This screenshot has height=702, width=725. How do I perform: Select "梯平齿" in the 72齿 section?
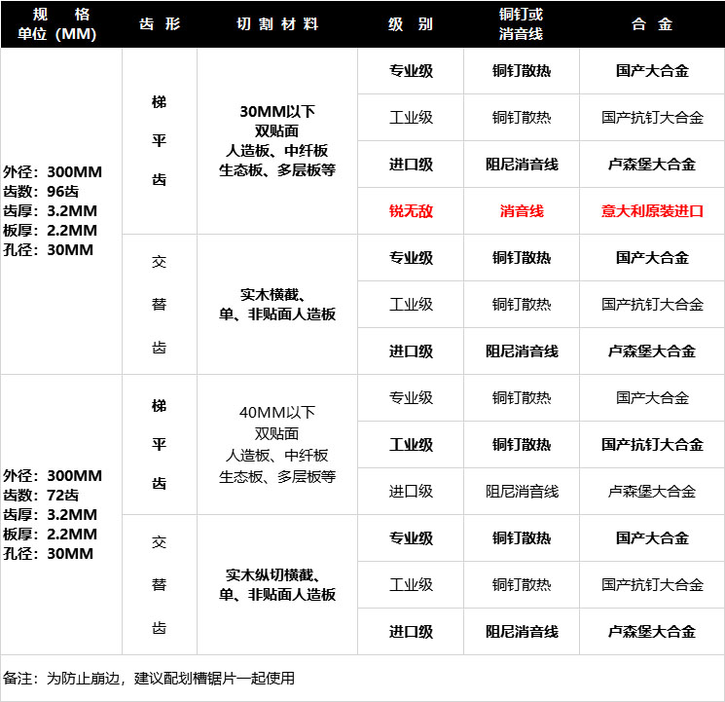(x=159, y=445)
